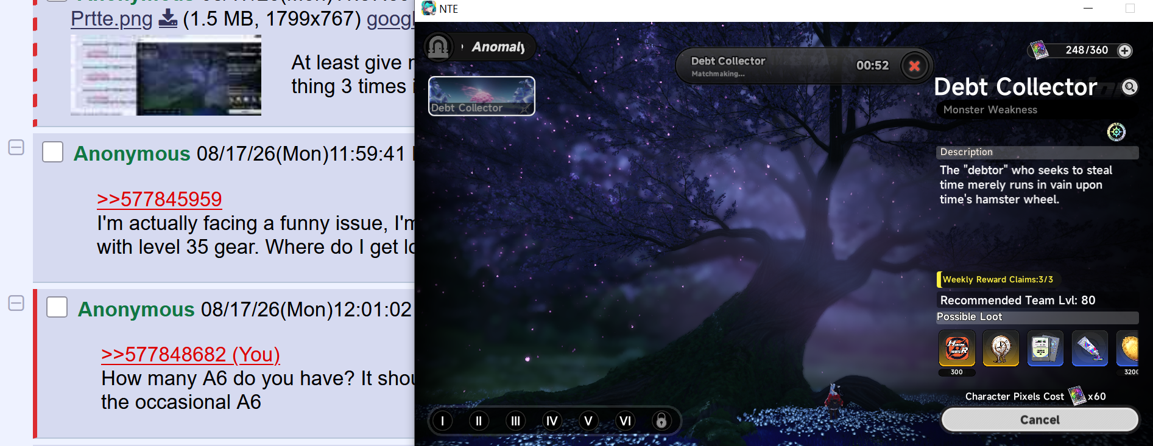Click the plus icon beside 248/360
Image resolution: width=1153 pixels, height=446 pixels.
pos(1125,51)
